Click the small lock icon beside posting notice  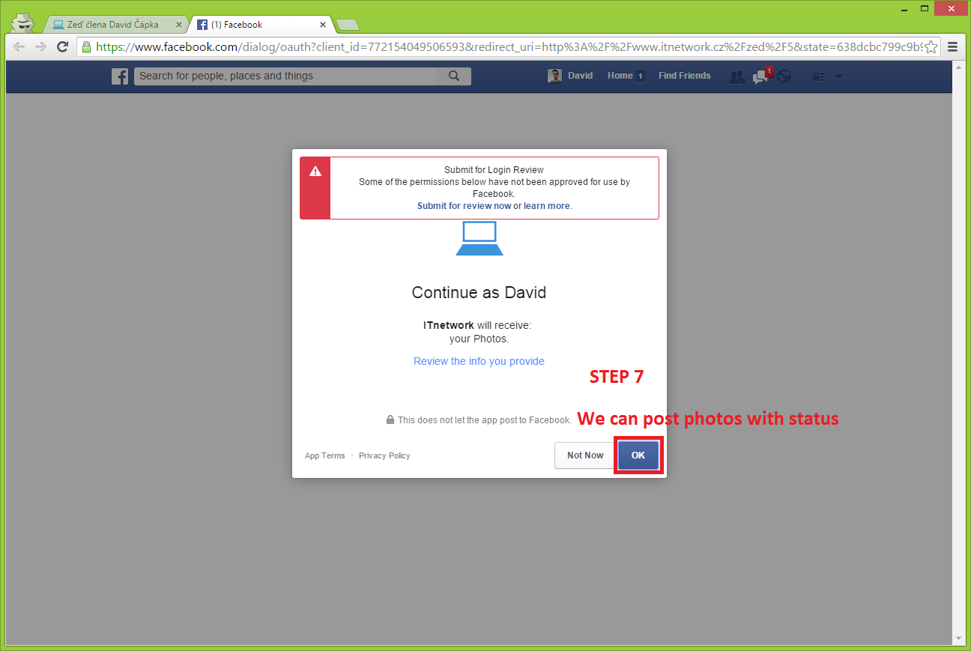390,420
